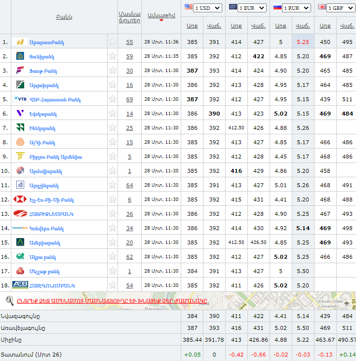Click the Ֆասթ Բանկ logo icon

20,70
